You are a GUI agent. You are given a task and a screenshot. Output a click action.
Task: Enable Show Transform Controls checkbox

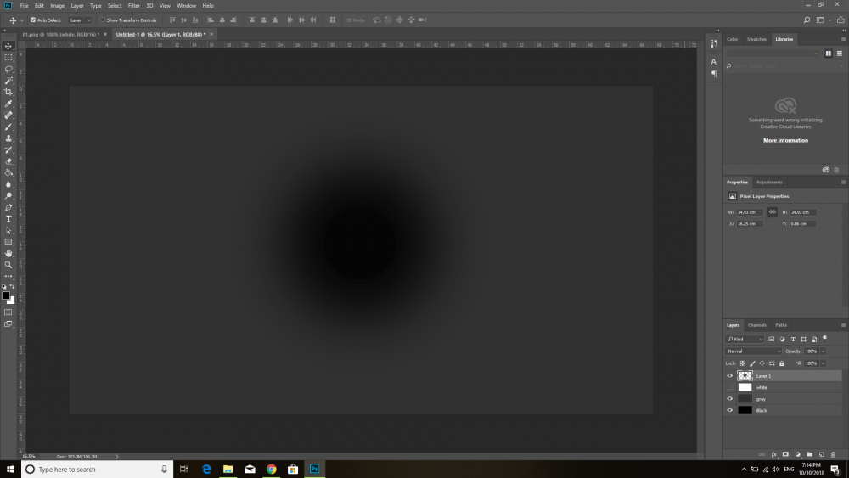102,20
